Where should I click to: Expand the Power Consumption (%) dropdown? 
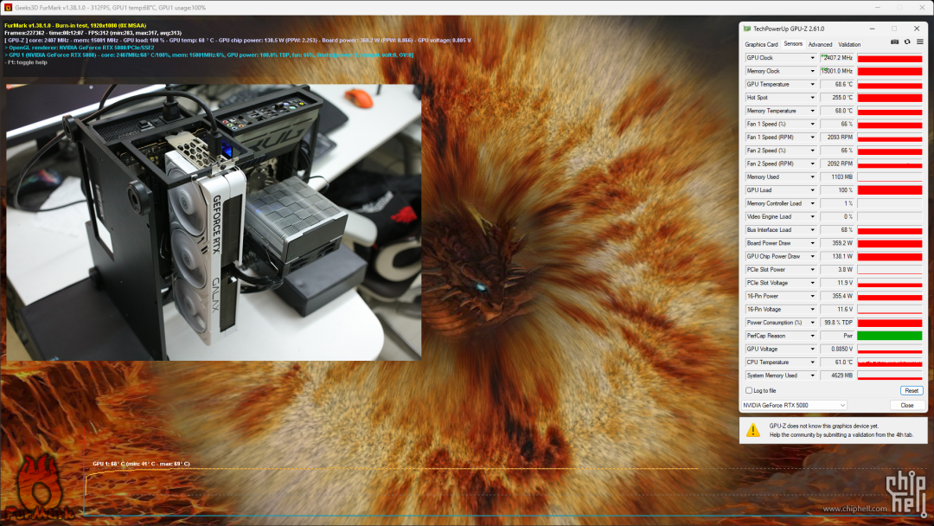812,323
